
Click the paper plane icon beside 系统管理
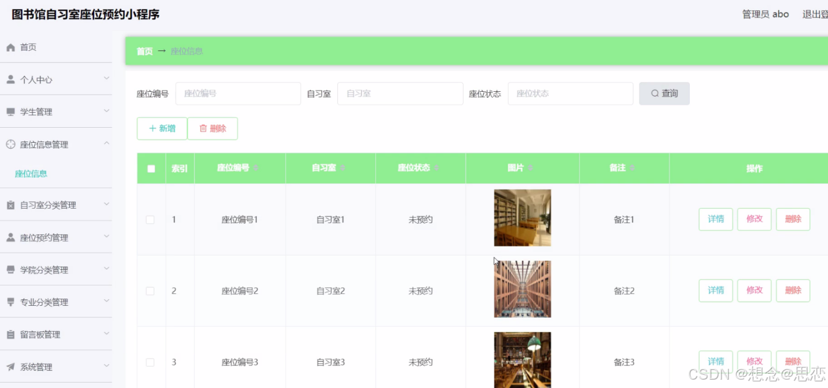point(10,367)
